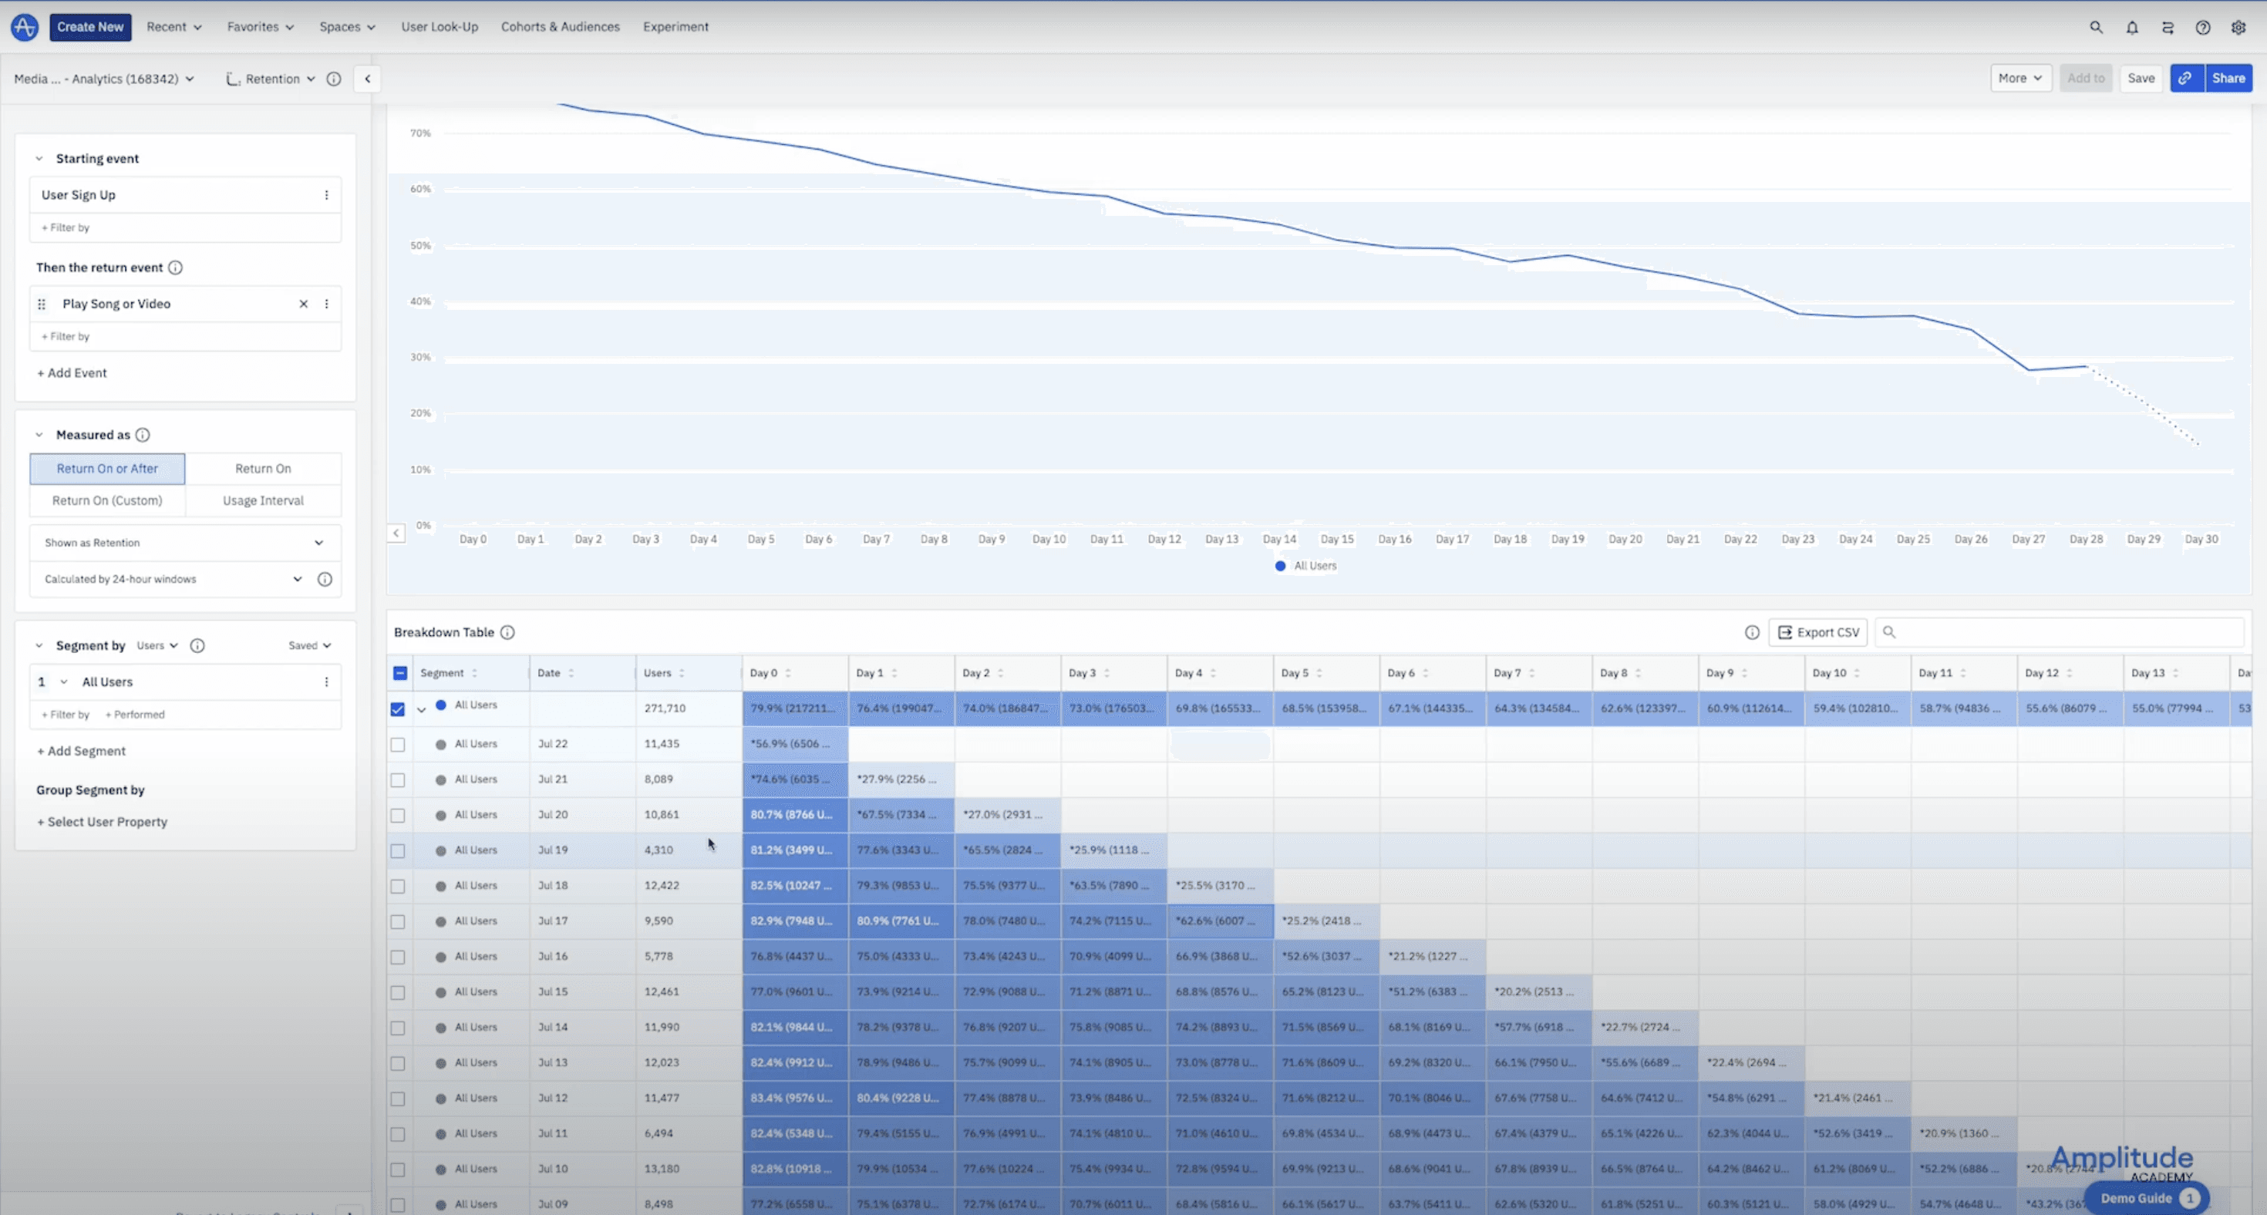Click + Select User Property
Image resolution: width=2267 pixels, height=1215 pixels.
(x=102, y=822)
